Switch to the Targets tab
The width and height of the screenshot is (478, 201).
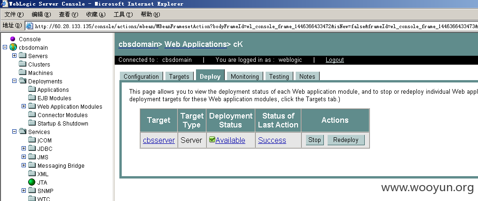point(179,76)
